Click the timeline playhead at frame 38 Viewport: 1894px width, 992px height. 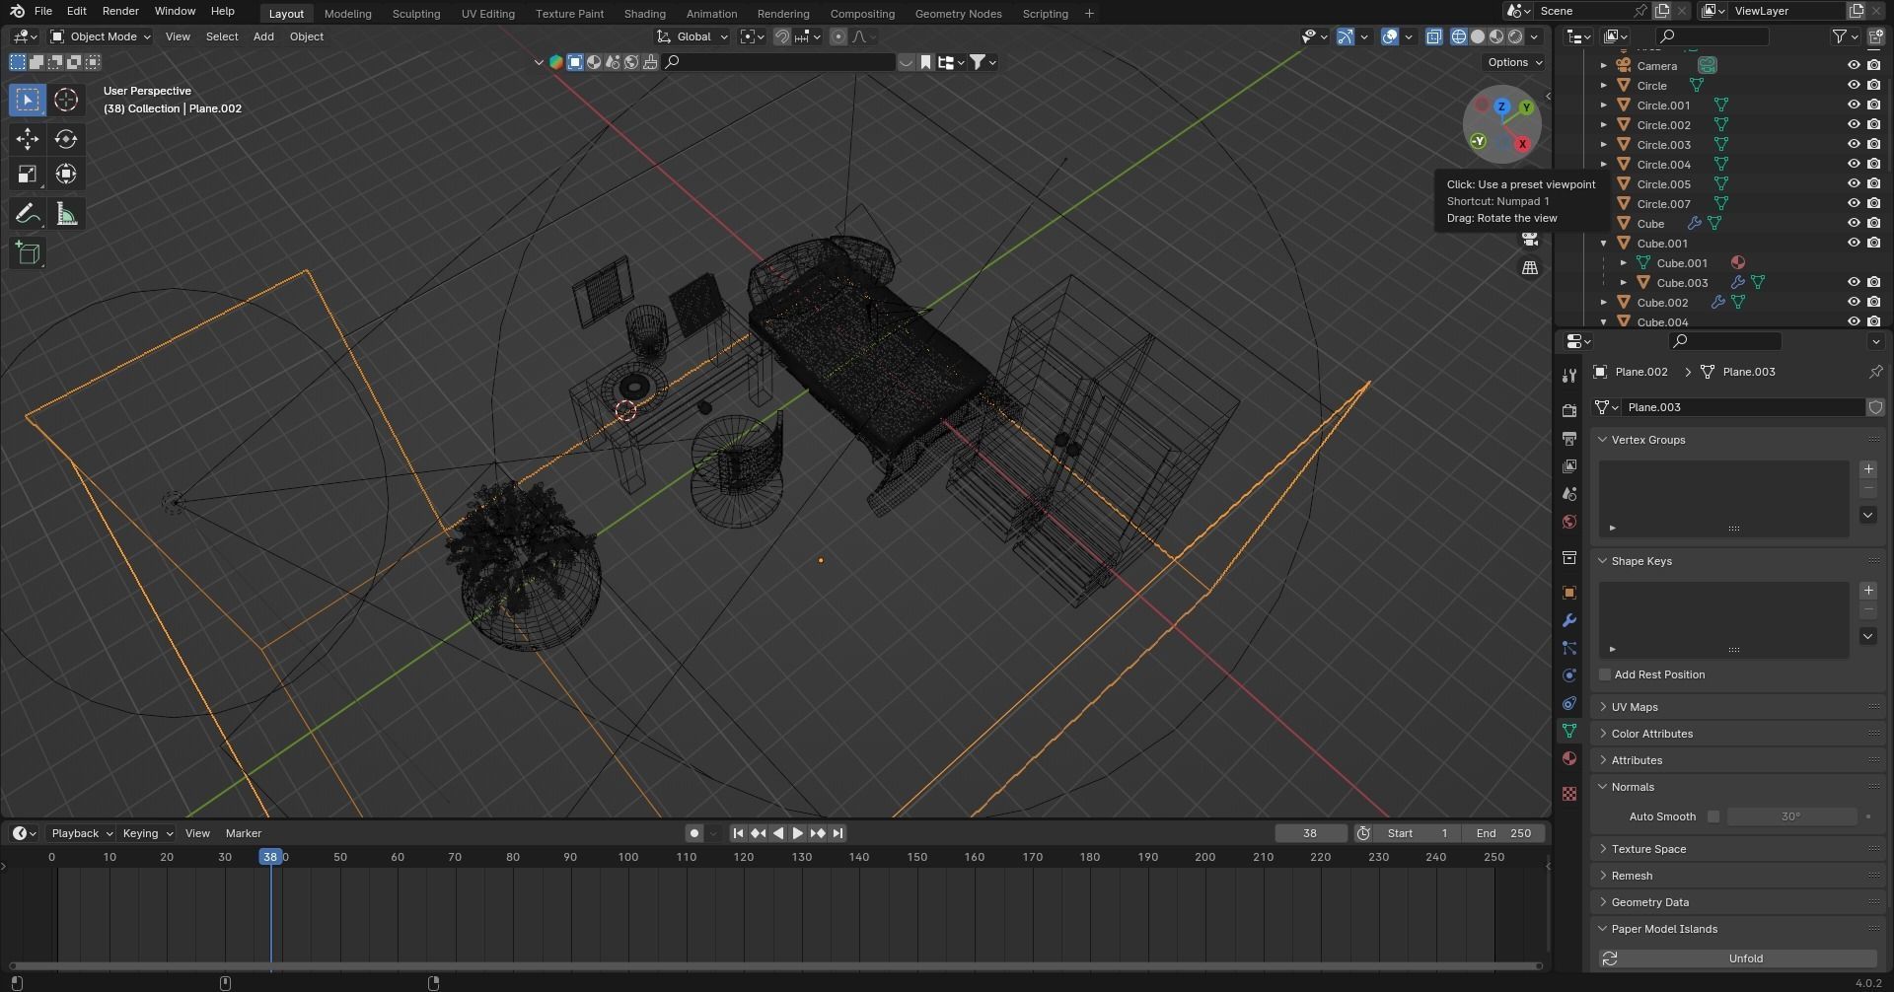269,857
